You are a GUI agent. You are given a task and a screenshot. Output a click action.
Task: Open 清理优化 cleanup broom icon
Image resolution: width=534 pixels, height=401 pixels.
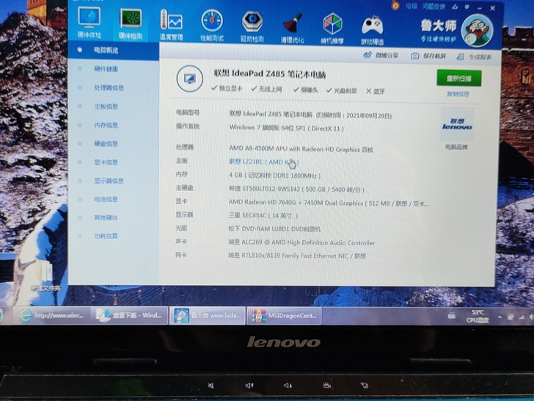pos(292,28)
